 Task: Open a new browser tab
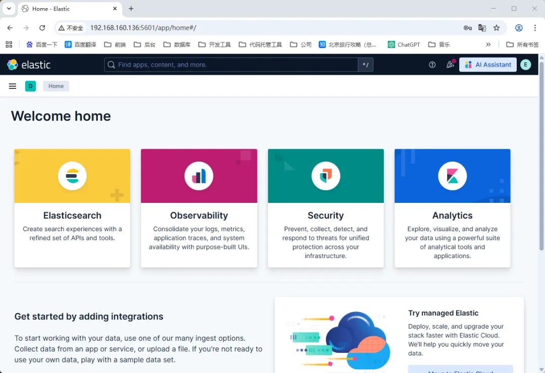coord(131,9)
